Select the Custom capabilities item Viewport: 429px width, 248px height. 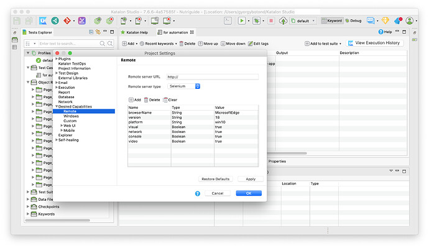tap(70, 121)
